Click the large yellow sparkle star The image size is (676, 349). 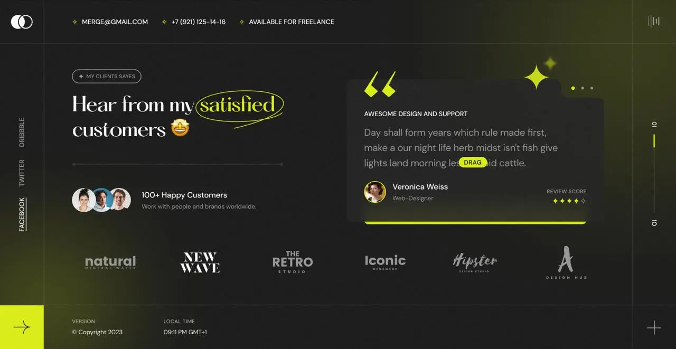pyautogui.click(x=537, y=77)
